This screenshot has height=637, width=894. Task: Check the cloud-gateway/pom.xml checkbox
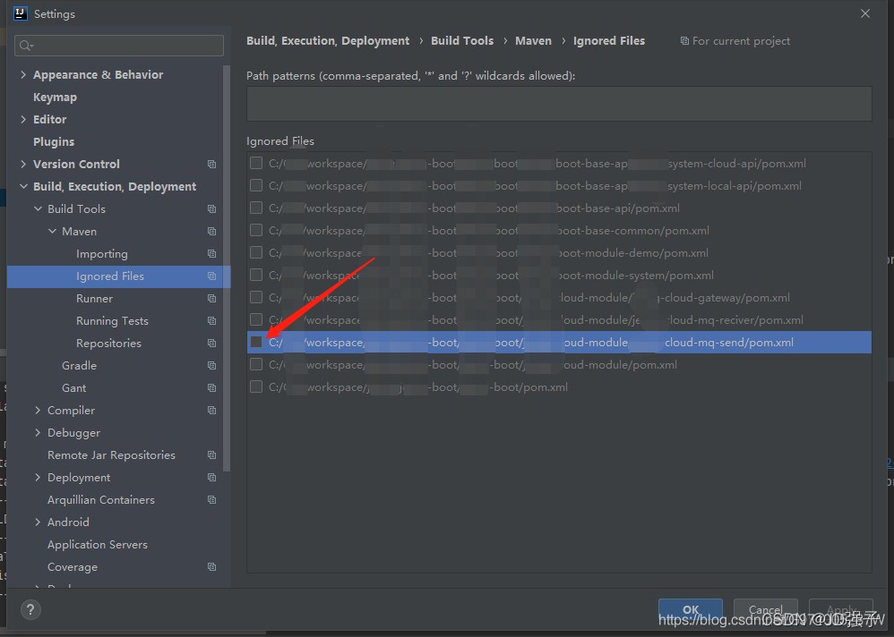point(256,297)
